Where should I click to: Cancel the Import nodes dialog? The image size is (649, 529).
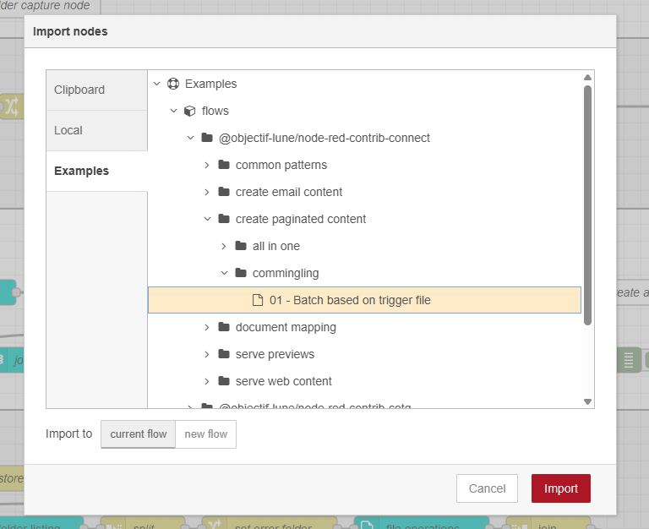coord(487,488)
